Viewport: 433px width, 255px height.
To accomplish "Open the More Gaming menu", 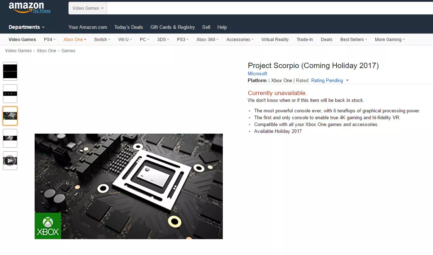I will (x=390, y=40).
